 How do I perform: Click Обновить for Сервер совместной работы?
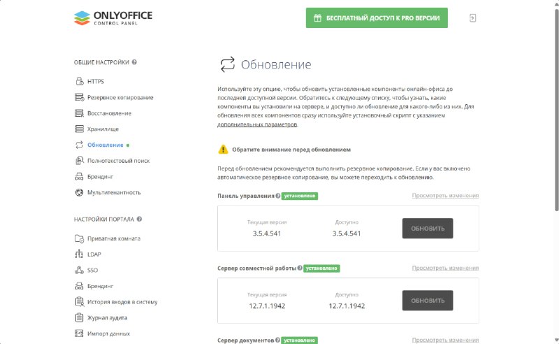428,301
